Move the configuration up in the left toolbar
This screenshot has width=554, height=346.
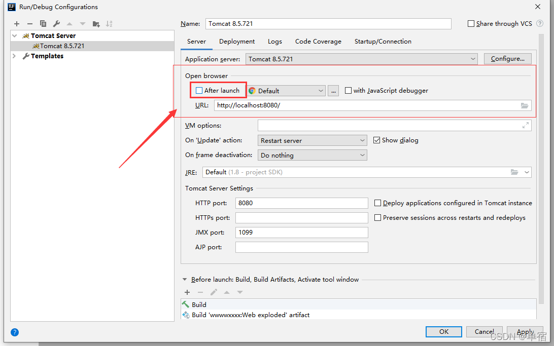click(70, 24)
